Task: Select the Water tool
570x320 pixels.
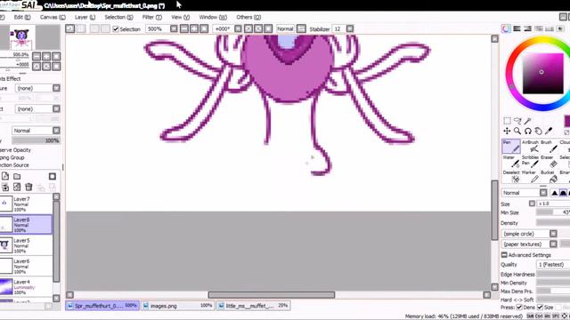Action: pyautogui.click(x=511, y=162)
